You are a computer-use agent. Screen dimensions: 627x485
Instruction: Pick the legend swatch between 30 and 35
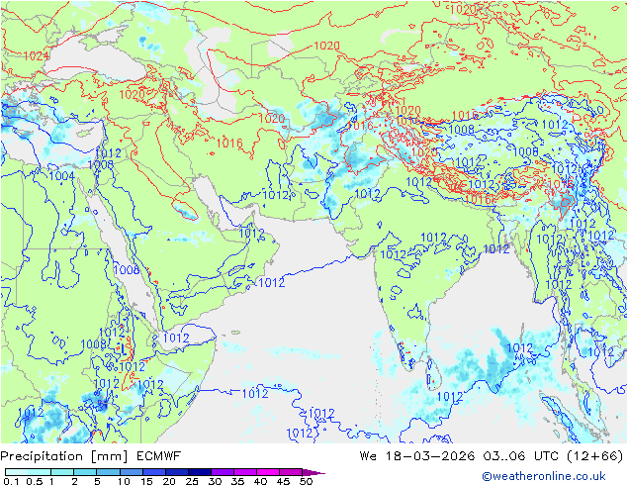click(223, 472)
